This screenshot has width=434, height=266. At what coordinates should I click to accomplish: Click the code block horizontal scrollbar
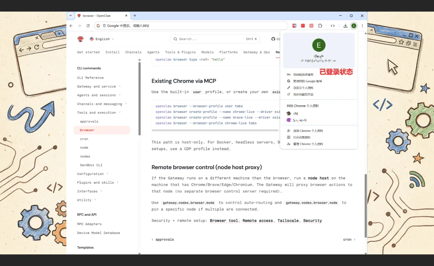click(215, 130)
